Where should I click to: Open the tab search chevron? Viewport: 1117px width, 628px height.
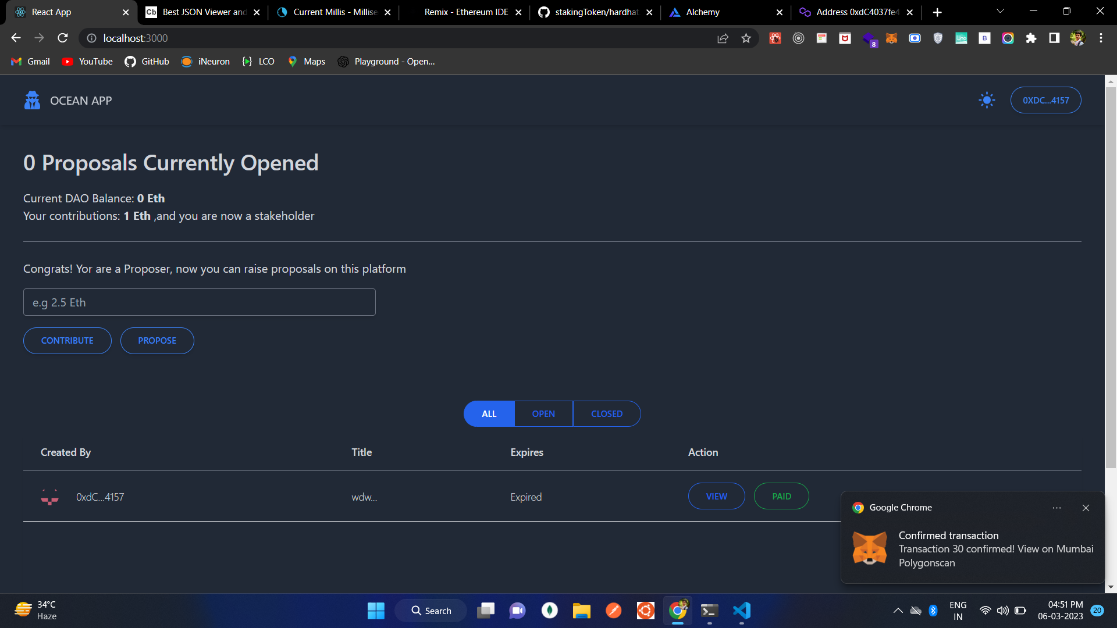999,12
